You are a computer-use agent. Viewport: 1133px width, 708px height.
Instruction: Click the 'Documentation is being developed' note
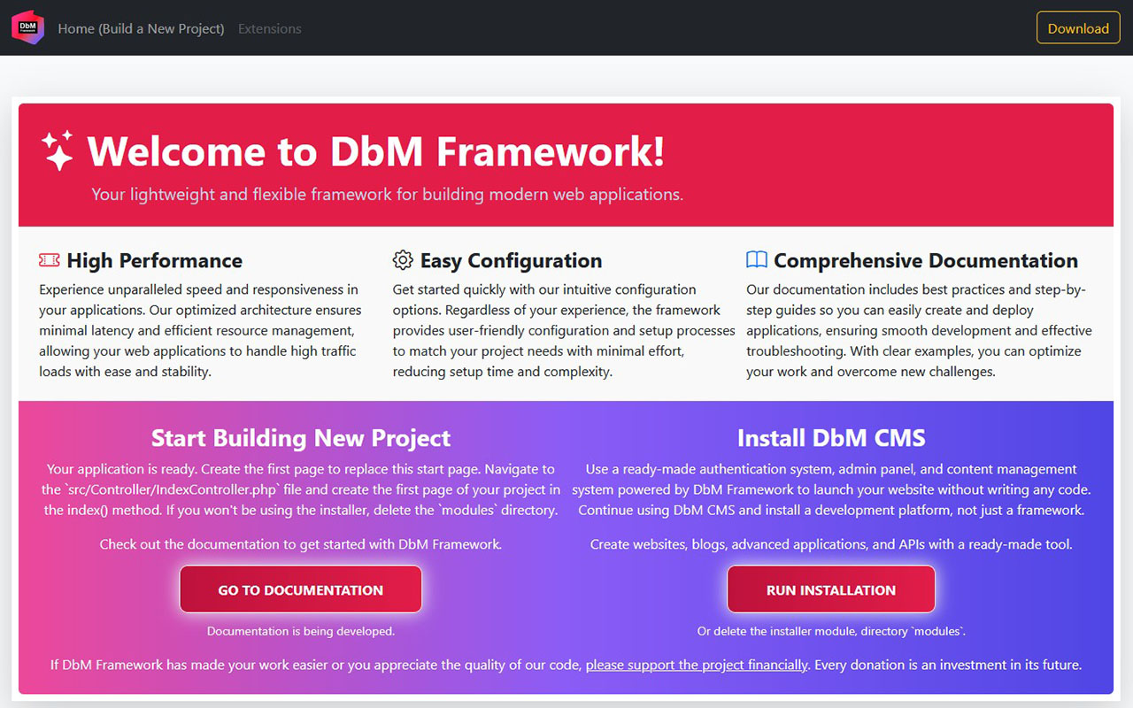tap(301, 631)
